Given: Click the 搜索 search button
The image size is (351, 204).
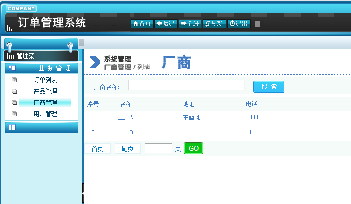Looking at the screenshot, I should 269,86.
